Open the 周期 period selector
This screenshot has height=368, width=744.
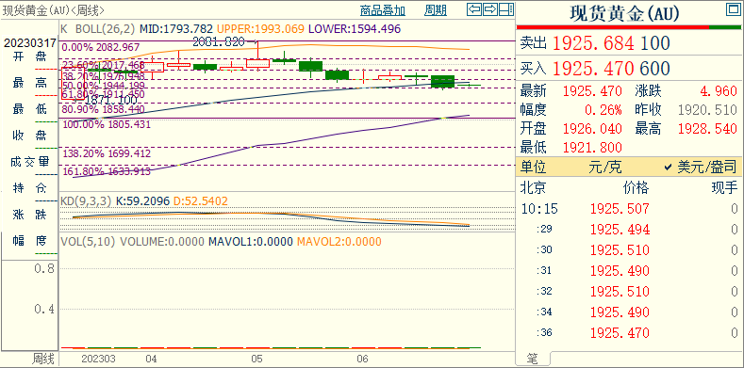[436, 10]
